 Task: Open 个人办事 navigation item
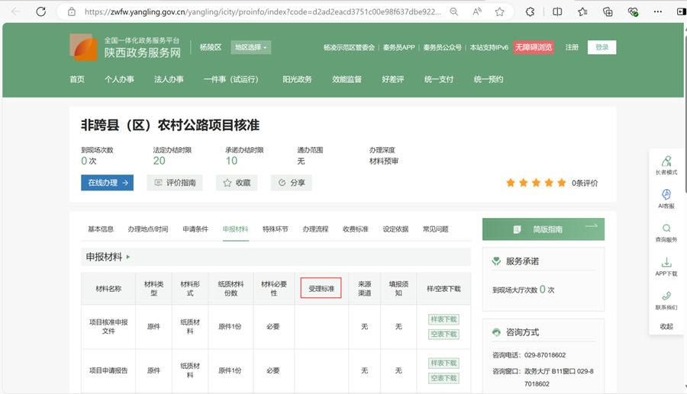coord(119,79)
